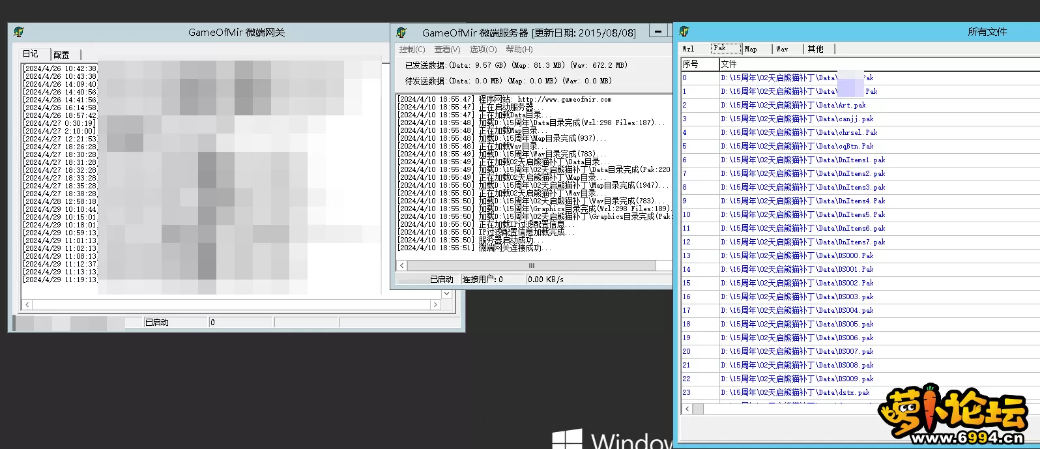Select the cqBtn.Pak file row
The image size is (1040, 449).
860,146
